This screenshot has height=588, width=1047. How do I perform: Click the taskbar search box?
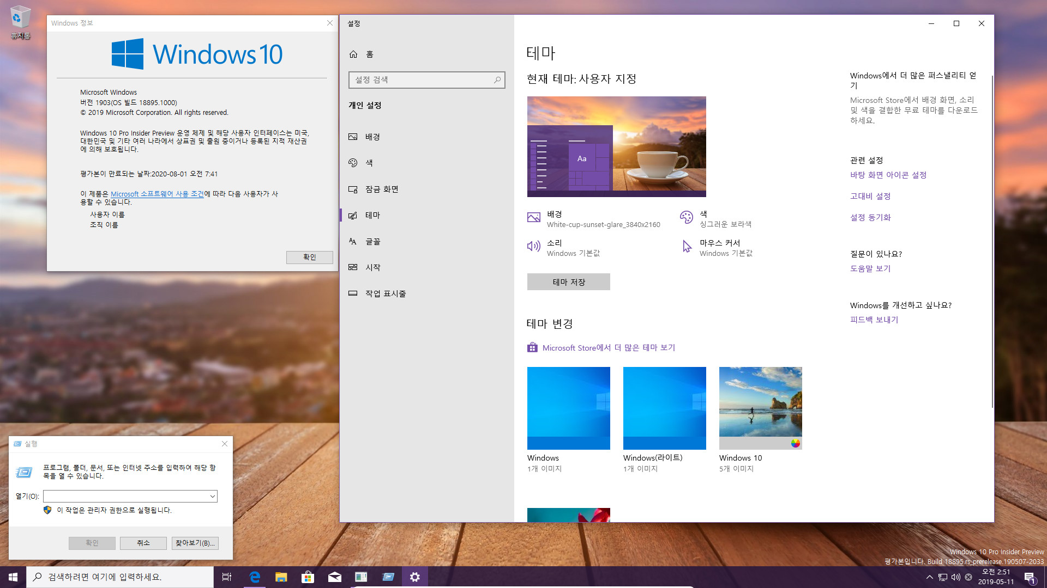pyautogui.click(x=120, y=577)
